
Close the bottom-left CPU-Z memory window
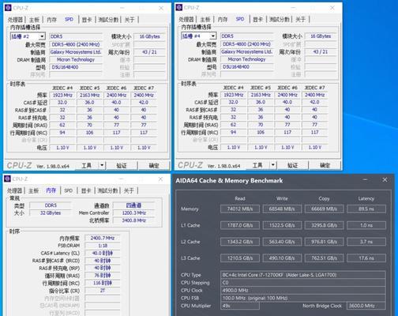160,179
